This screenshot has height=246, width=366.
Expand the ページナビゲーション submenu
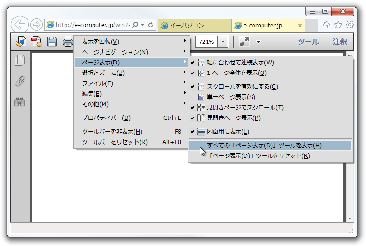tap(115, 52)
